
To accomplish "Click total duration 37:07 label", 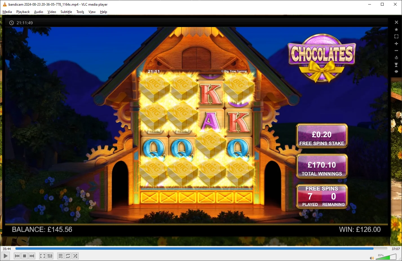I will click(396, 249).
